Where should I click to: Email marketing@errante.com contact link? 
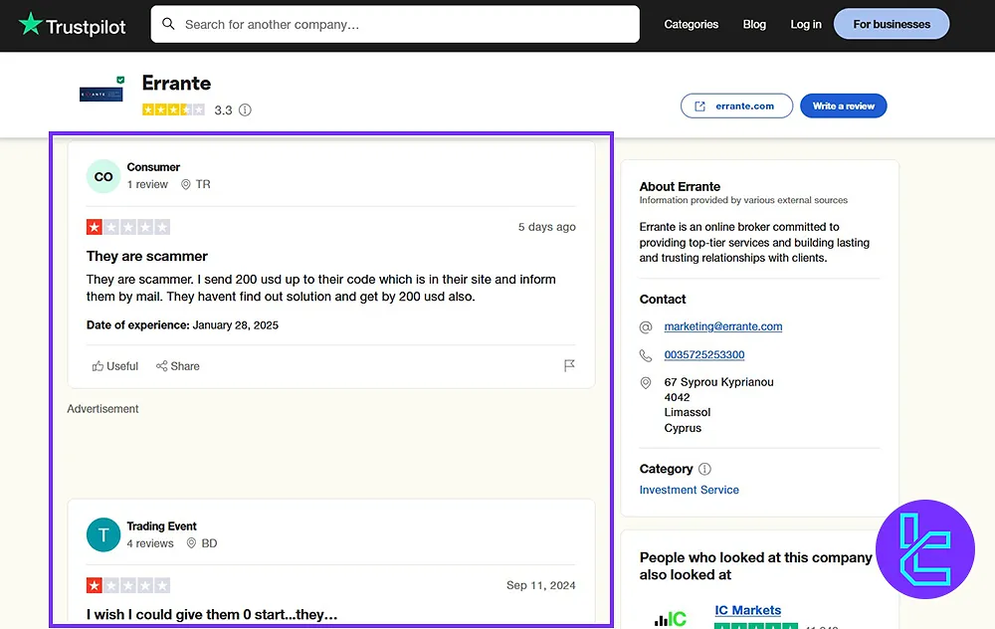click(x=723, y=326)
